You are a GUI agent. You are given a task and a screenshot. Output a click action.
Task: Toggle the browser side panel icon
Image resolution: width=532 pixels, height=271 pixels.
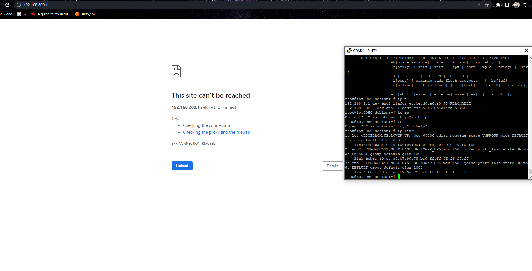click(x=507, y=5)
